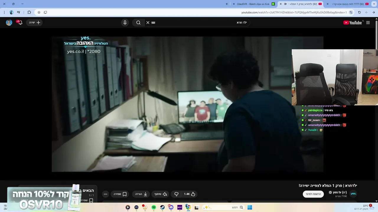Save the video using שמירה button
This screenshot has width=378, height=212.
pyautogui.click(x=120, y=194)
